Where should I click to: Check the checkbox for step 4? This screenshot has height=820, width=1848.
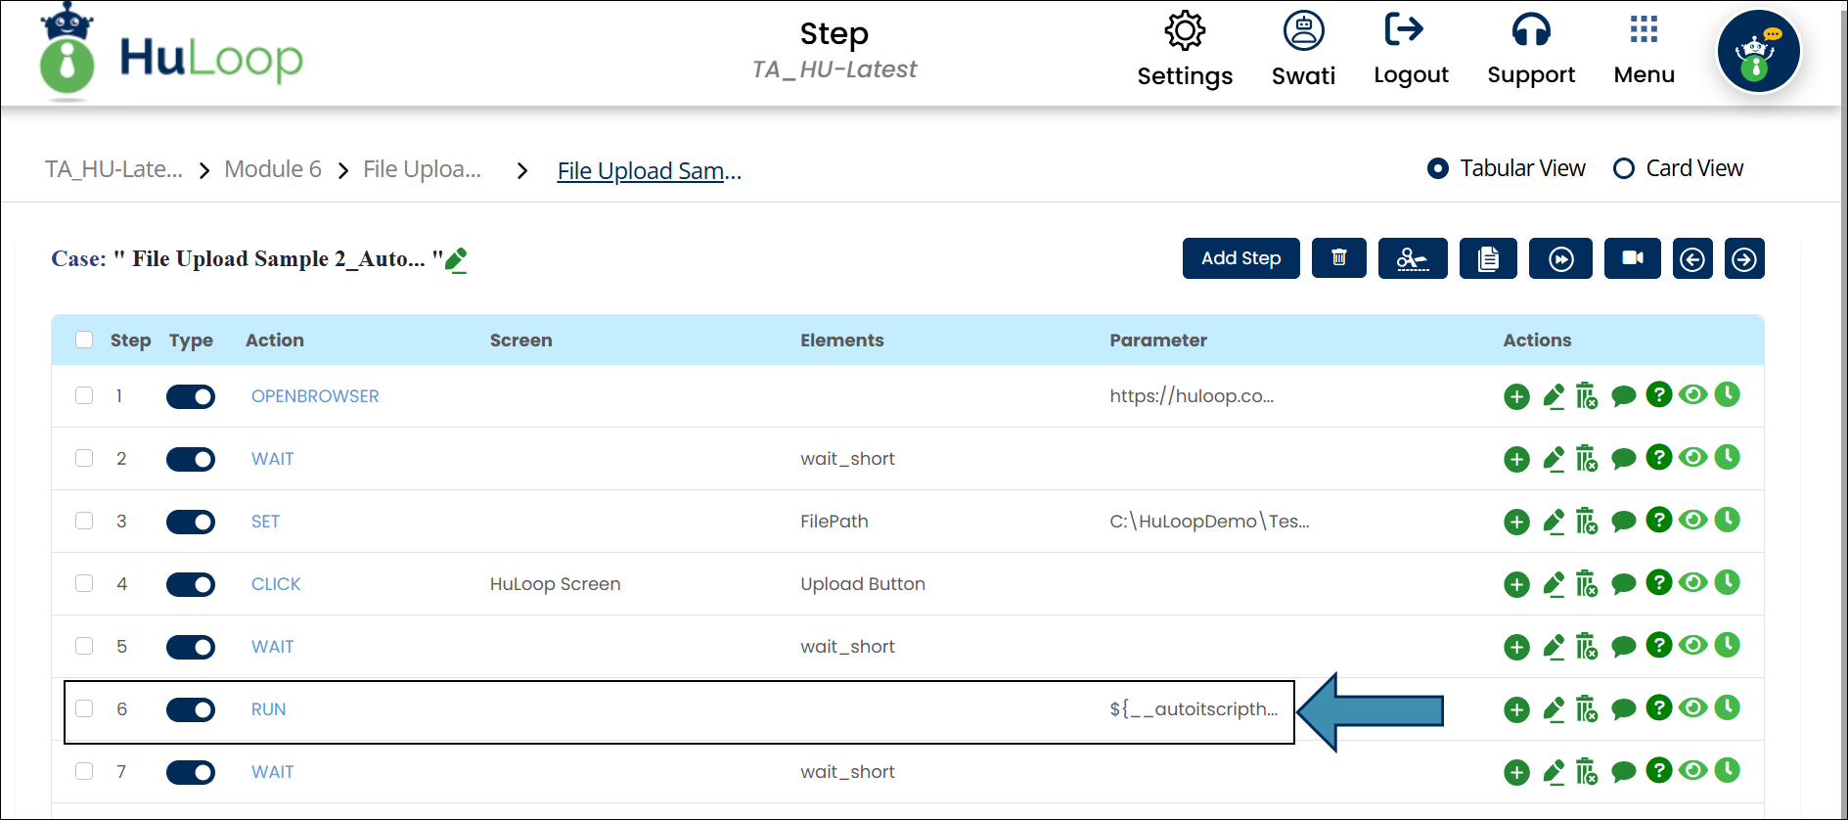coord(84,584)
